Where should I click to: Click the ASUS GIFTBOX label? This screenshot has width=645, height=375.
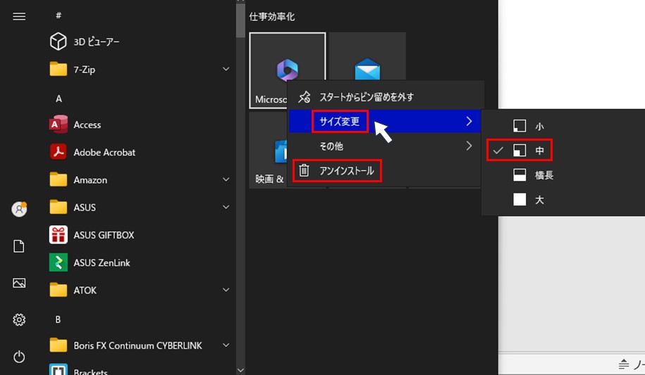point(104,235)
